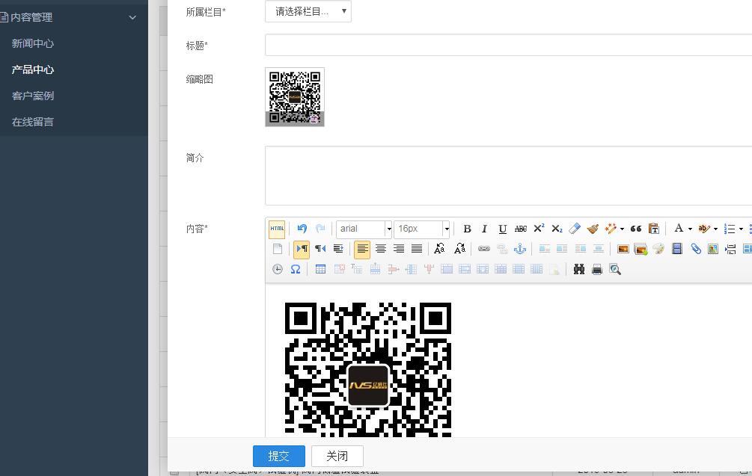Click the 缩略图 QR code thumbnail

pyautogui.click(x=295, y=97)
